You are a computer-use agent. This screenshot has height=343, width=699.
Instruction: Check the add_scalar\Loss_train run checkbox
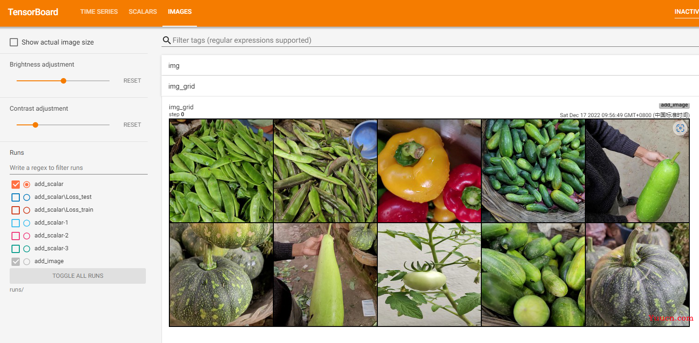pyautogui.click(x=16, y=210)
